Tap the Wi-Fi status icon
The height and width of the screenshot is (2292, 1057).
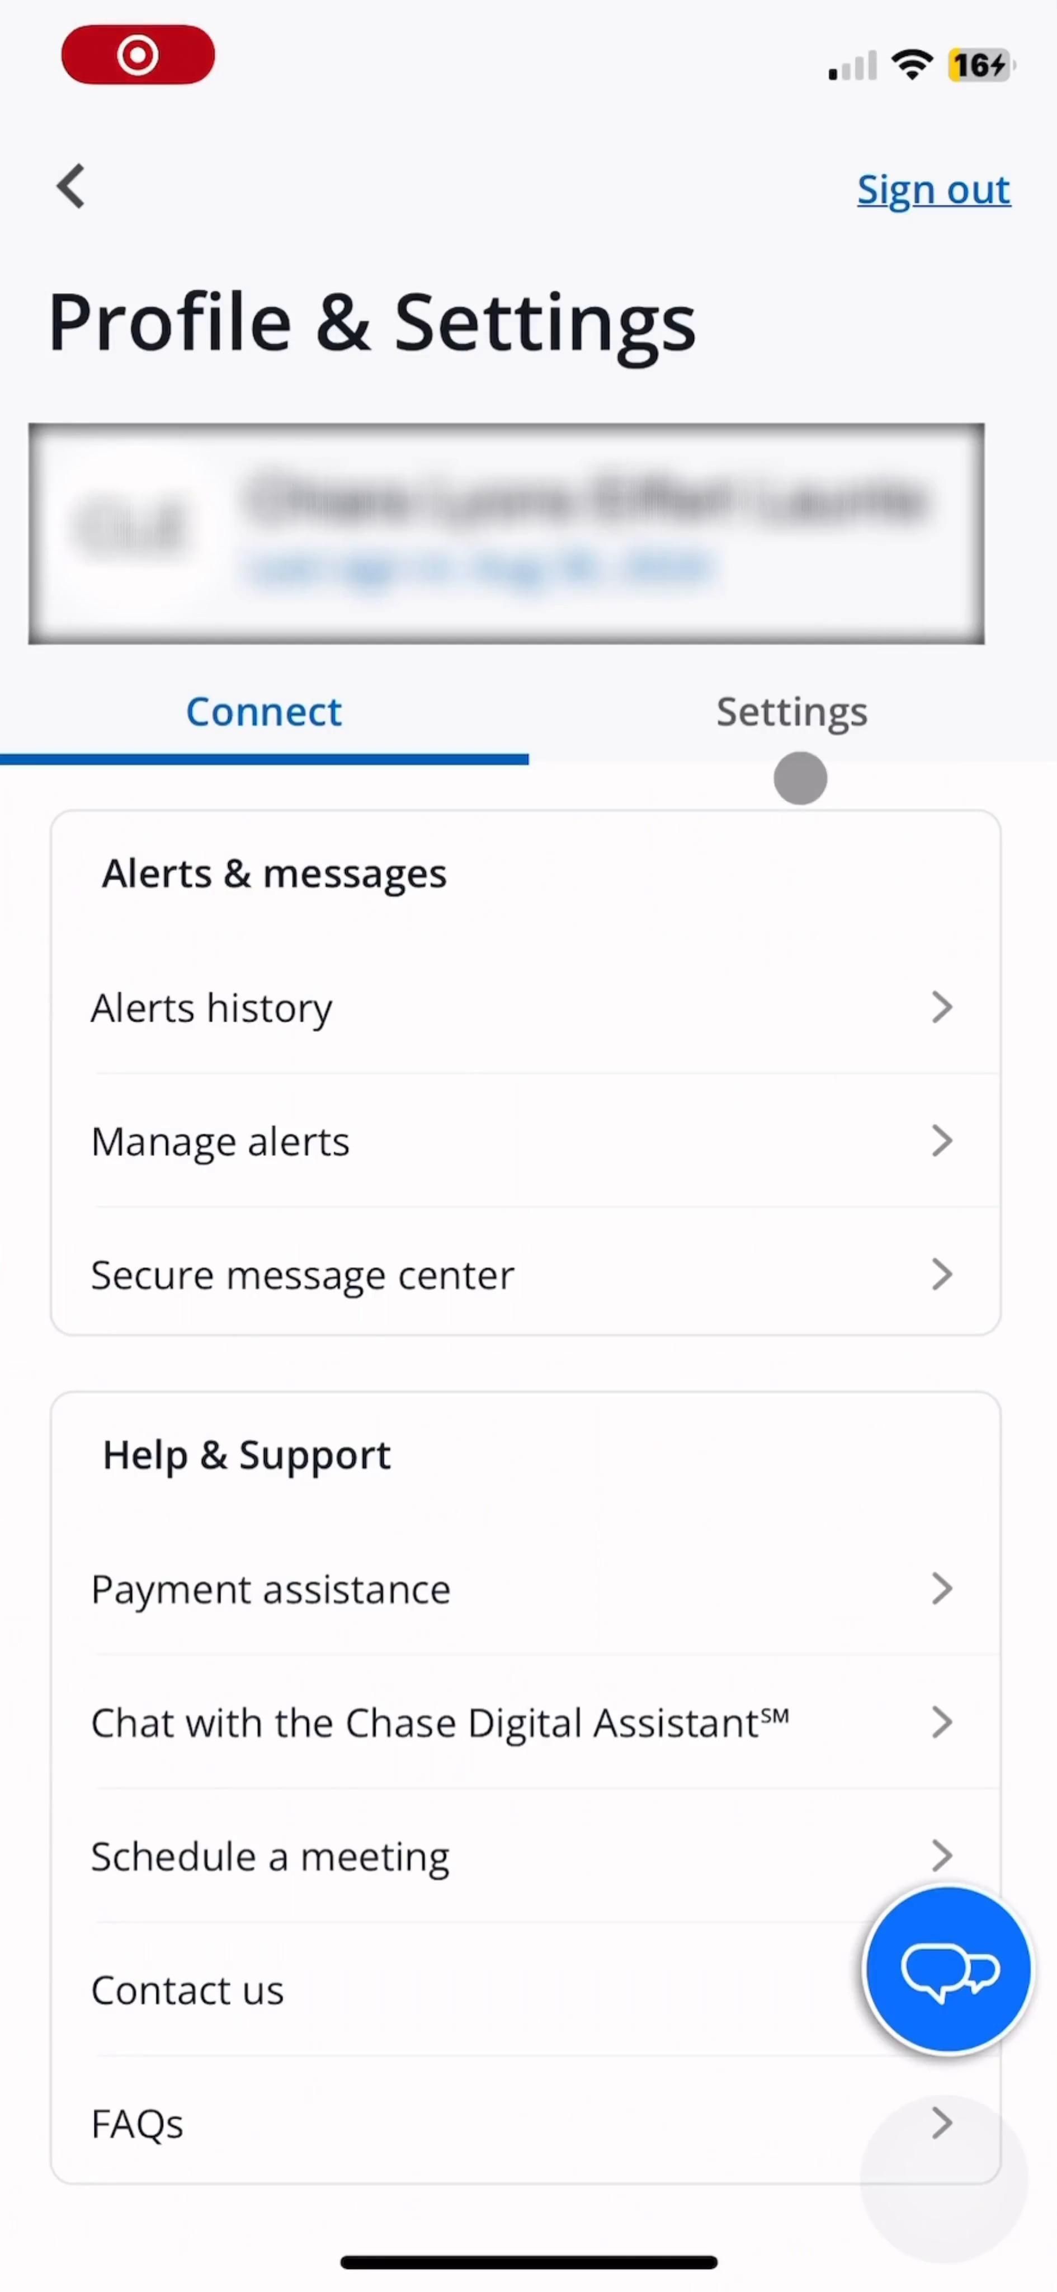click(912, 64)
